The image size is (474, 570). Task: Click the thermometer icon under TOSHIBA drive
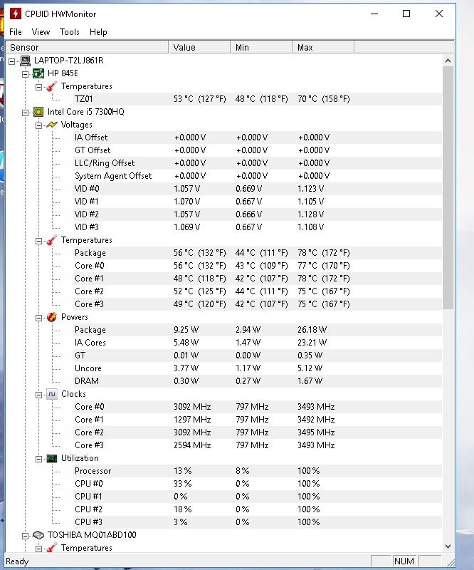coord(52,548)
